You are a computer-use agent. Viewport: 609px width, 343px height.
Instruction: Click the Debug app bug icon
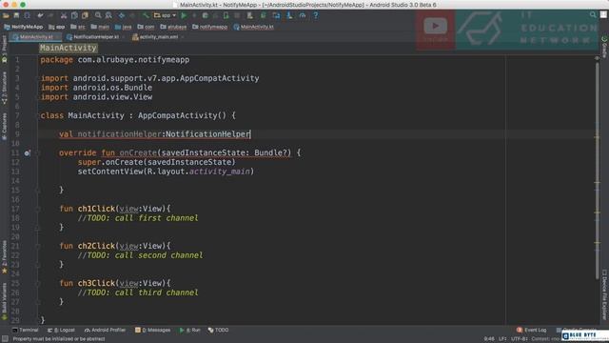pos(206,15)
